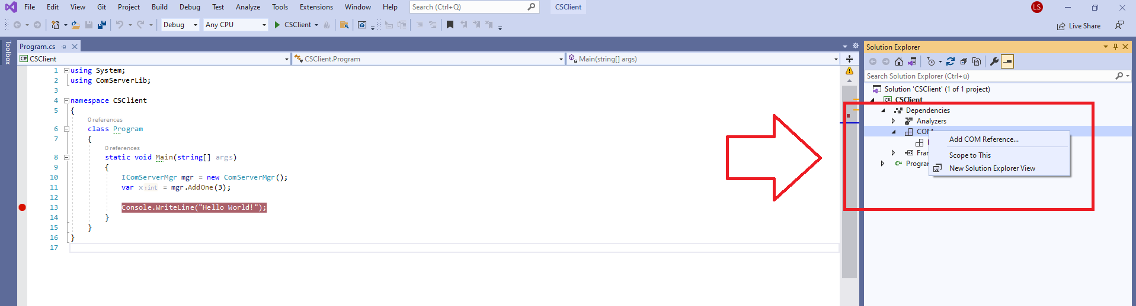The width and height of the screenshot is (1136, 306).
Task: Click the Search Solution Explorer field
Action: pos(997,76)
